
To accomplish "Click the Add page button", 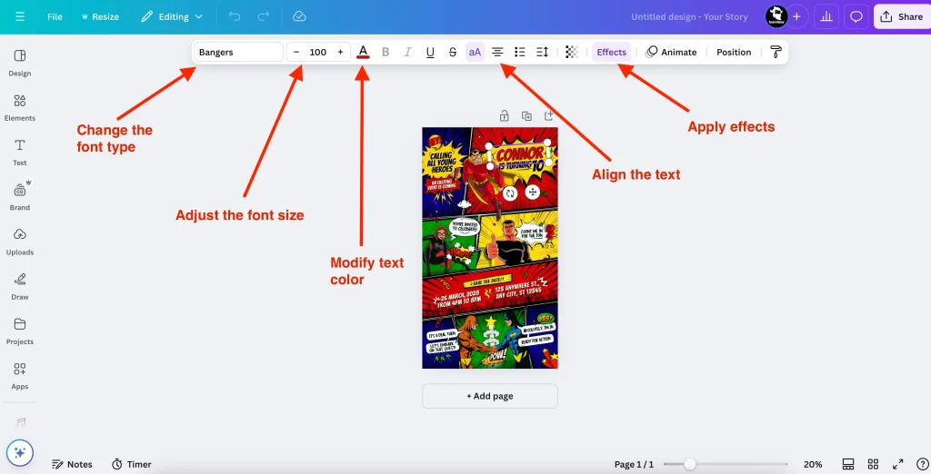I will (x=490, y=396).
